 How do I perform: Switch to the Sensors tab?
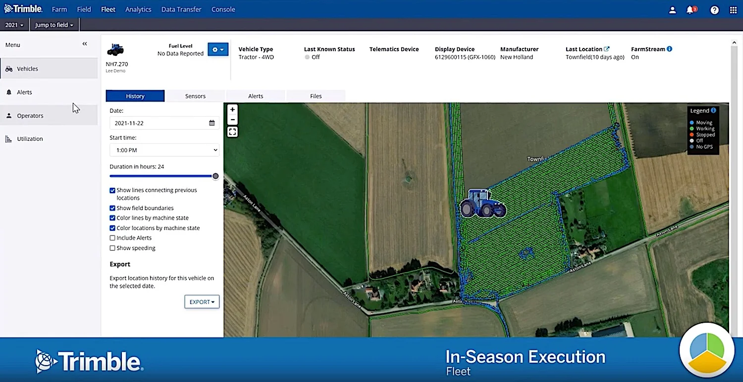click(x=195, y=96)
